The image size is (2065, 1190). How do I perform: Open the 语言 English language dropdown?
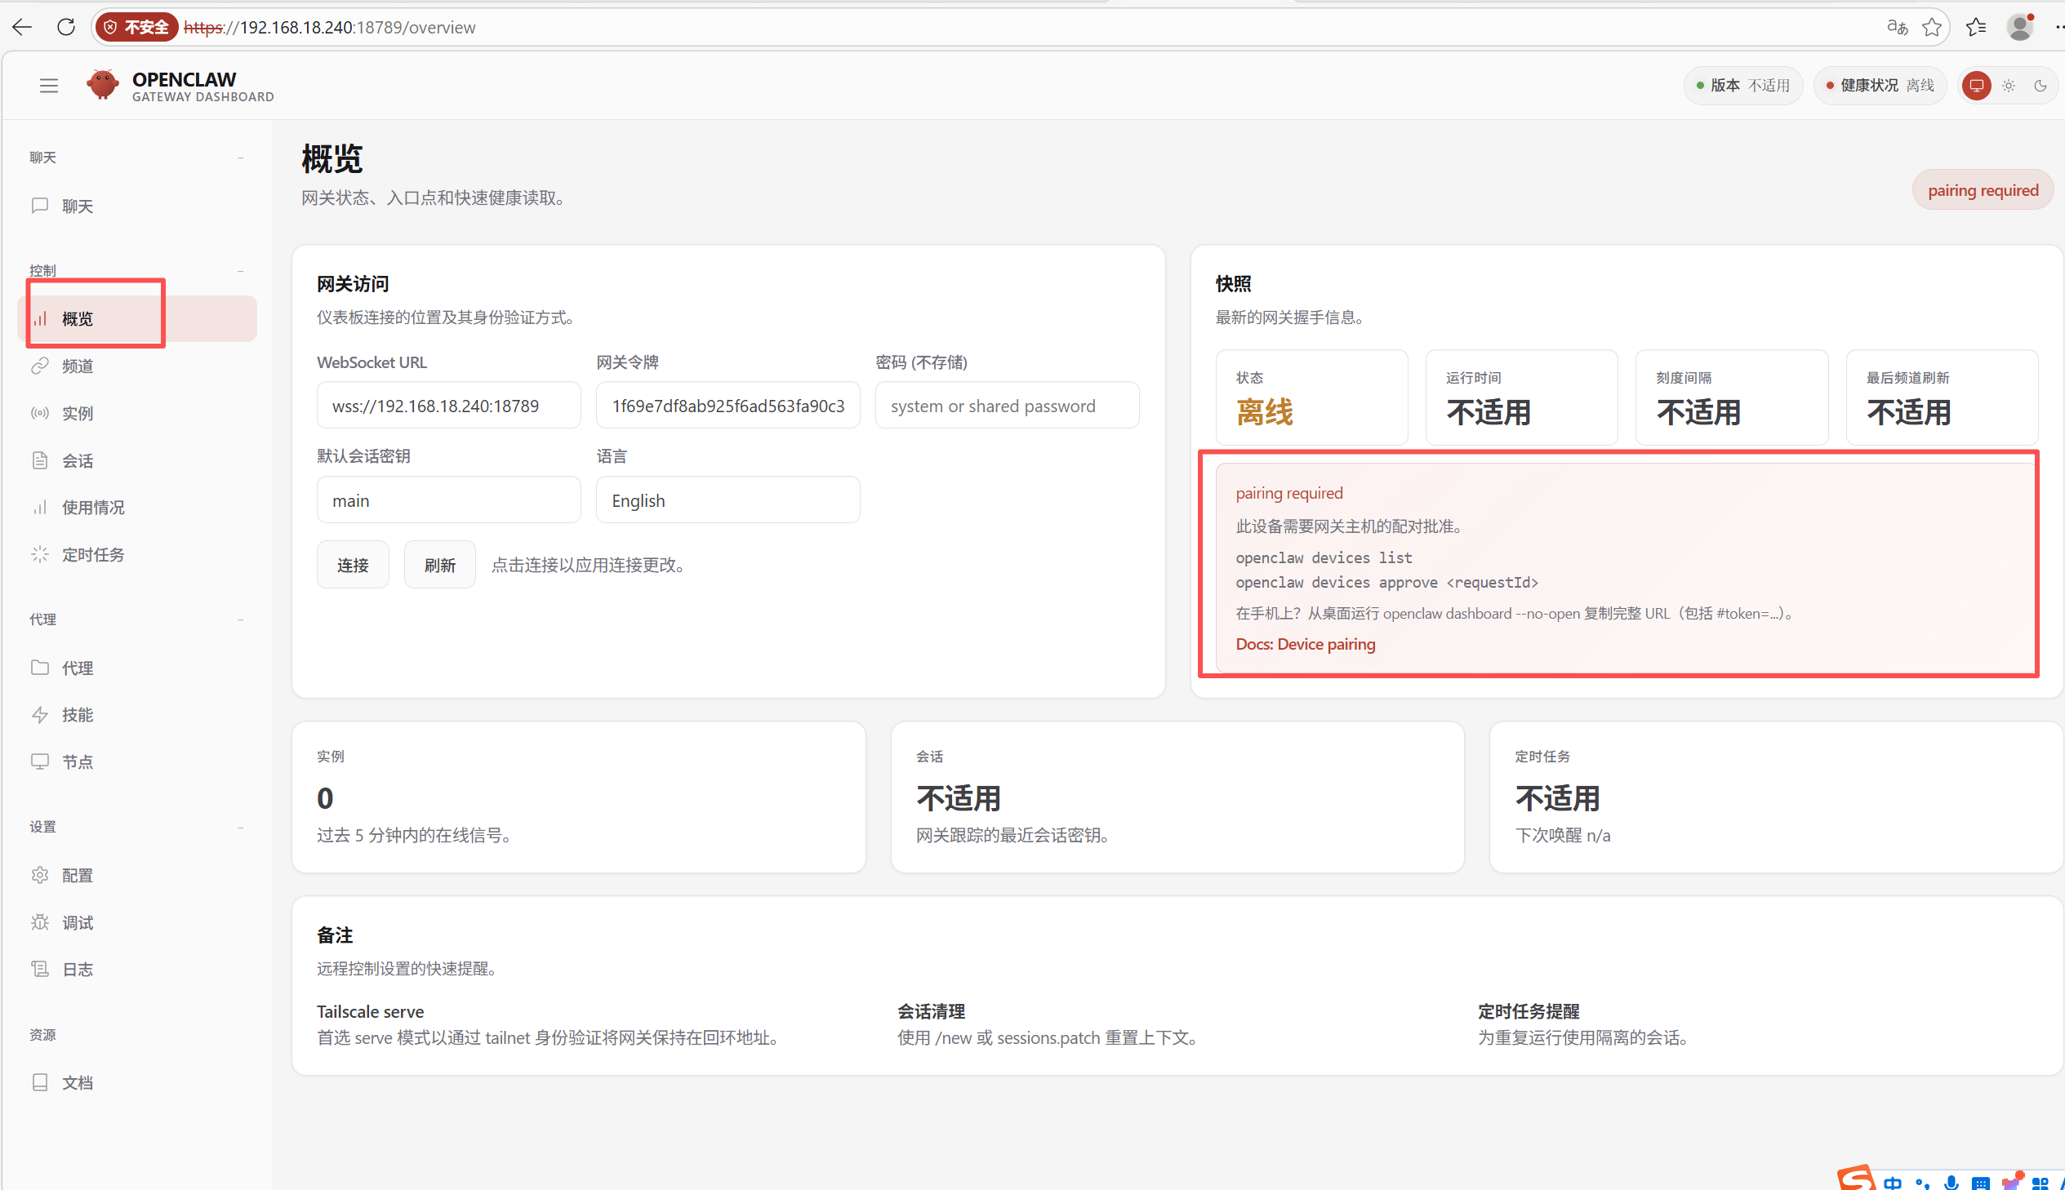pos(727,500)
